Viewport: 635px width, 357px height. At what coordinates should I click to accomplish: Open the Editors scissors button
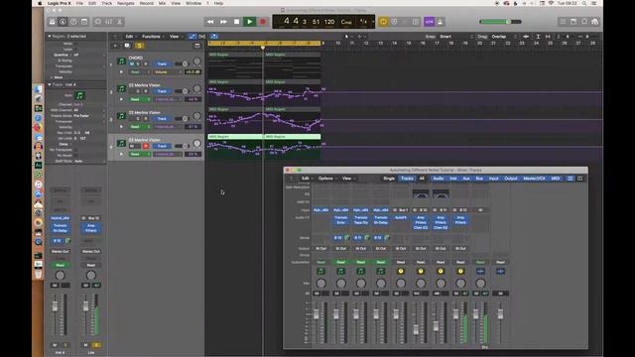click(119, 22)
